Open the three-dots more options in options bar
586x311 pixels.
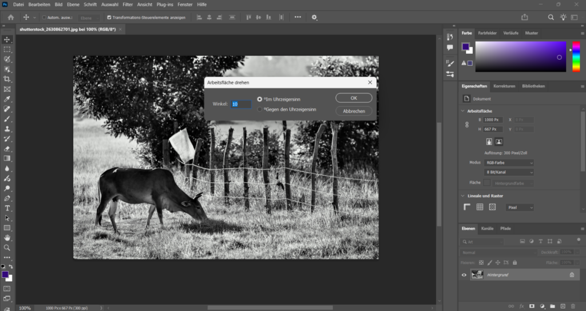[298, 17]
